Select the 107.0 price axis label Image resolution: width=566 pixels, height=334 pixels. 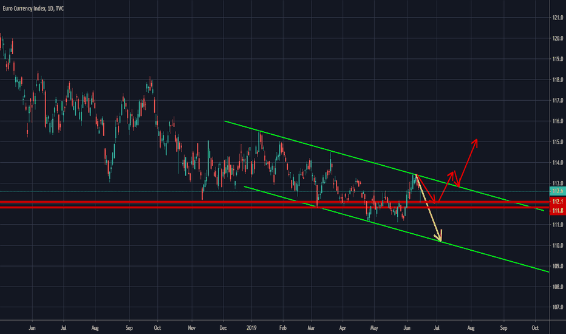[557, 307]
